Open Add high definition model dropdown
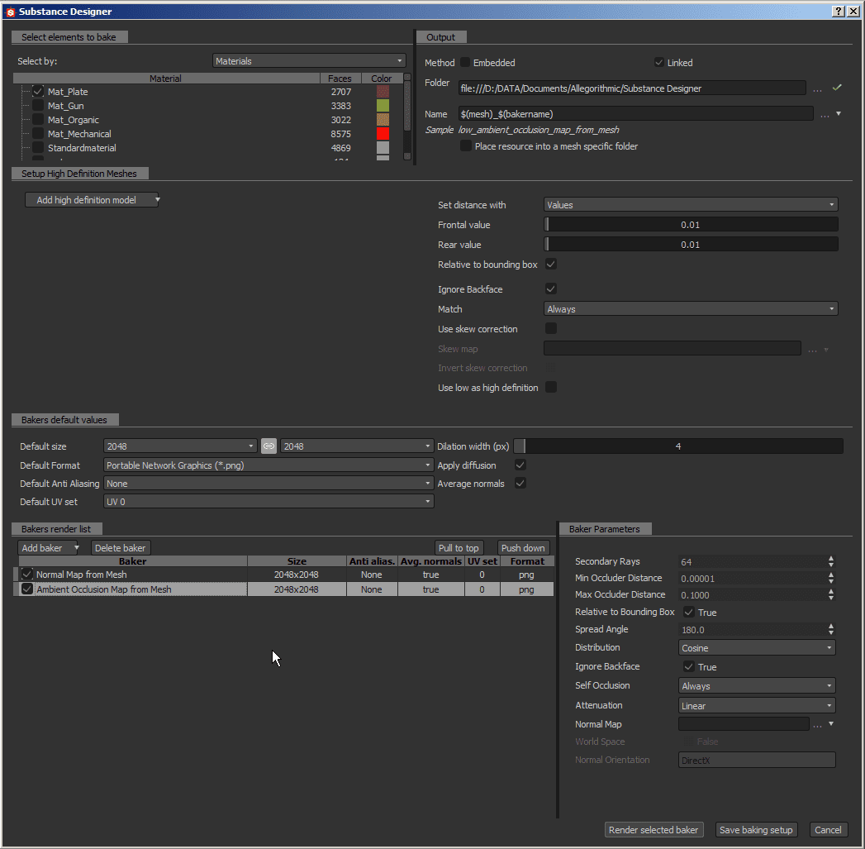Image resolution: width=865 pixels, height=849 pixels. coord(93,200)
